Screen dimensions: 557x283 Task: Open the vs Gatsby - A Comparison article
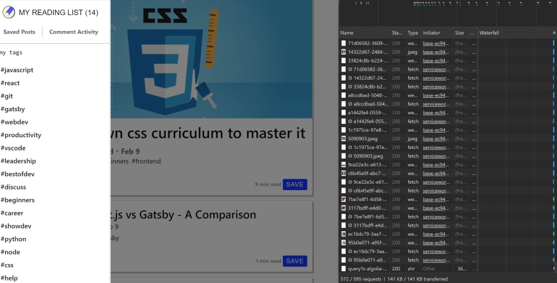pyautogui.click(x=184, y=215)
